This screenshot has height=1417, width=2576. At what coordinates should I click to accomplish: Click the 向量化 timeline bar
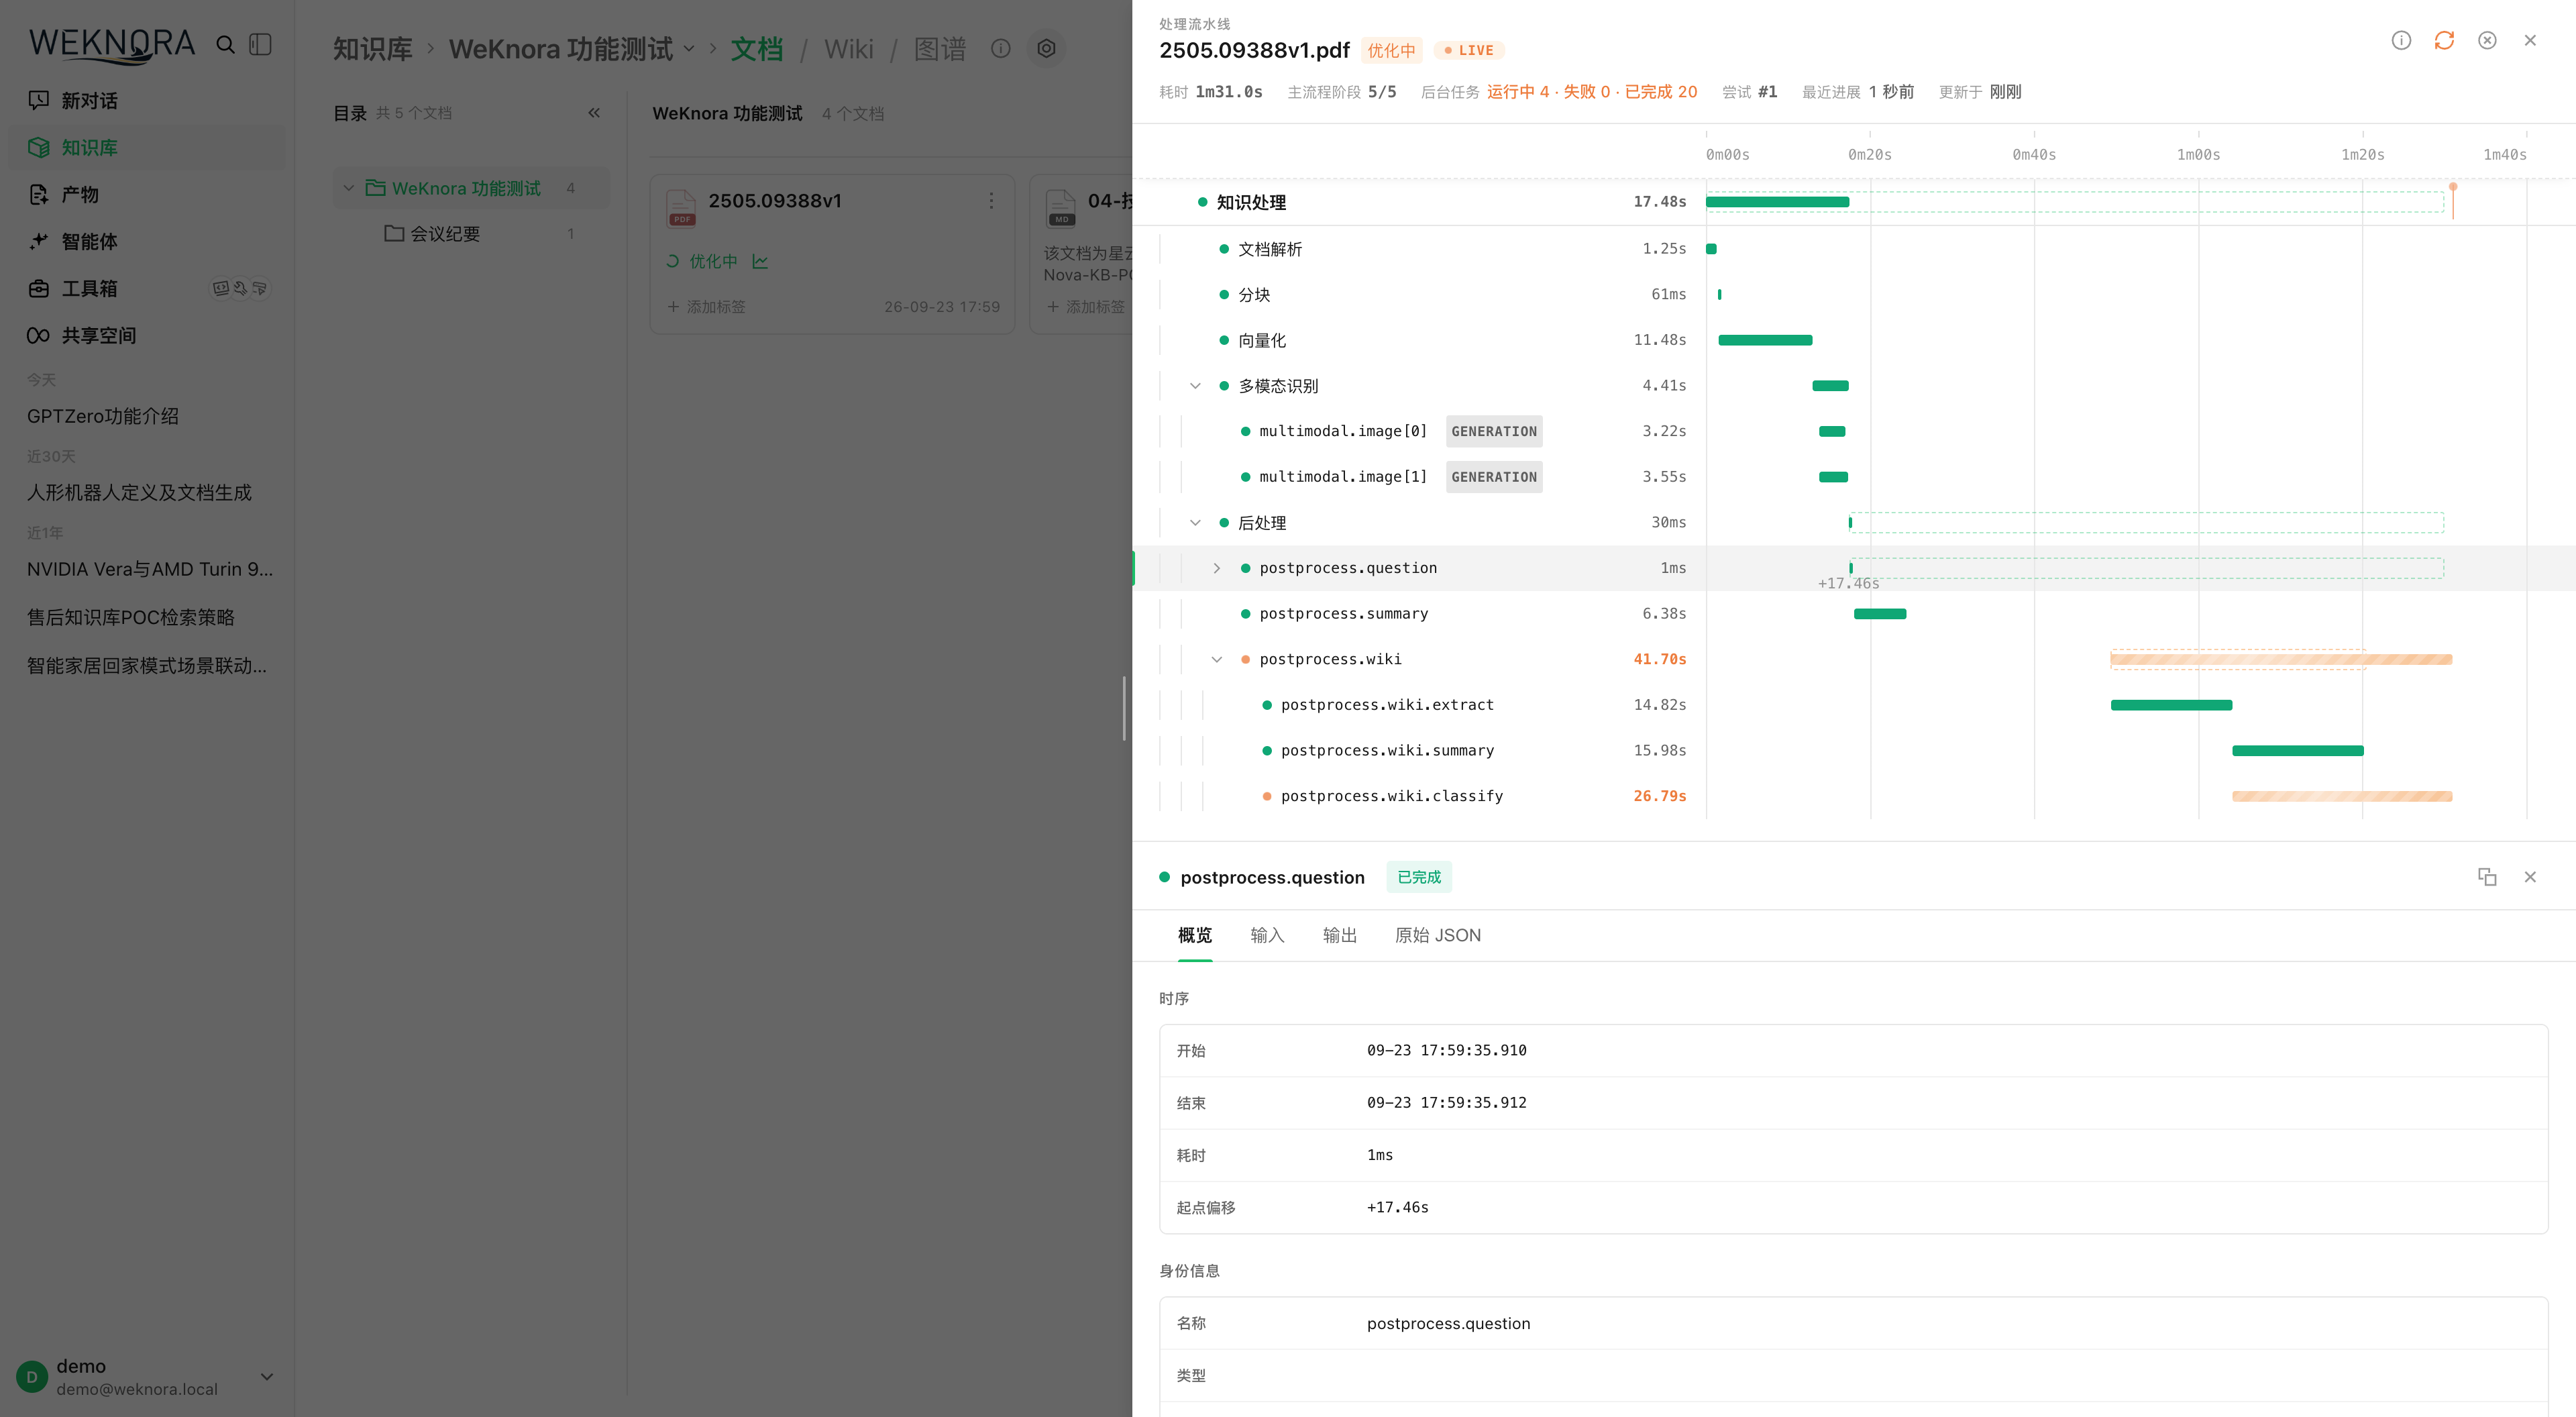[1765, 340]
